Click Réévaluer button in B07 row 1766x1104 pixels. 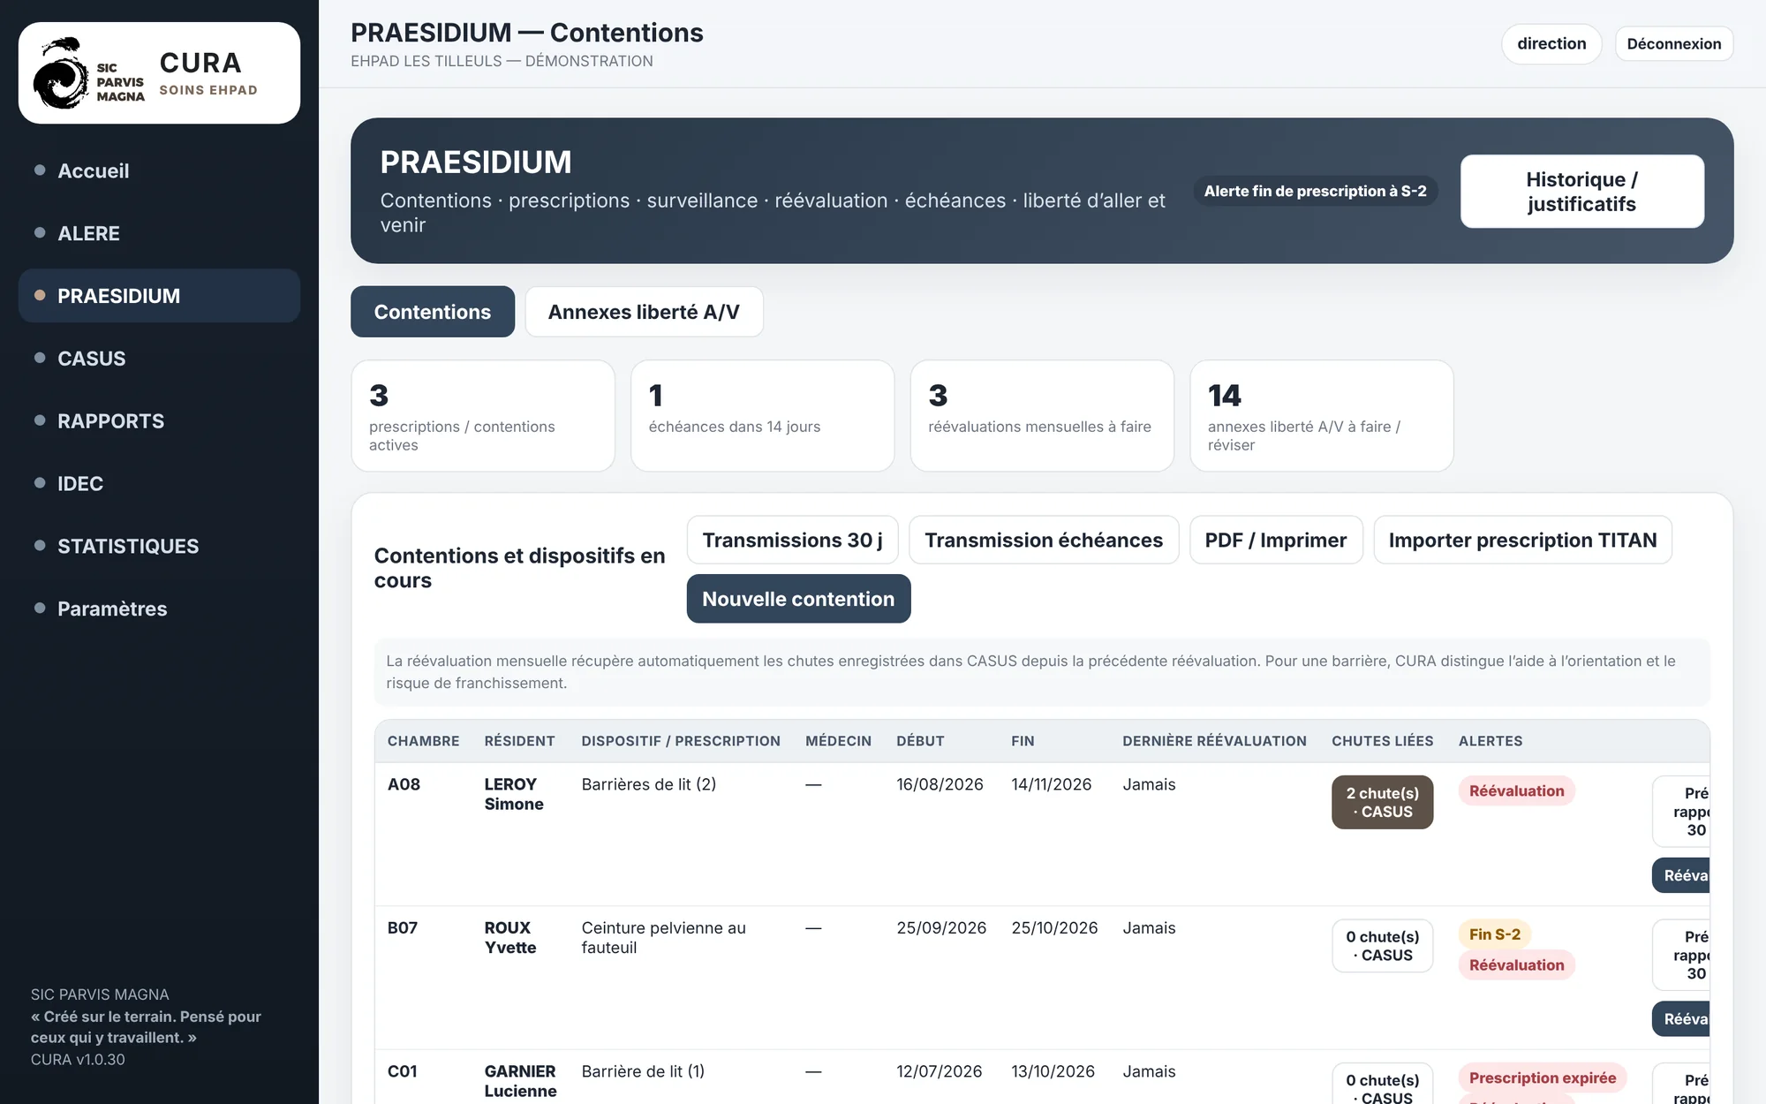click(x=1682, y=1019)
